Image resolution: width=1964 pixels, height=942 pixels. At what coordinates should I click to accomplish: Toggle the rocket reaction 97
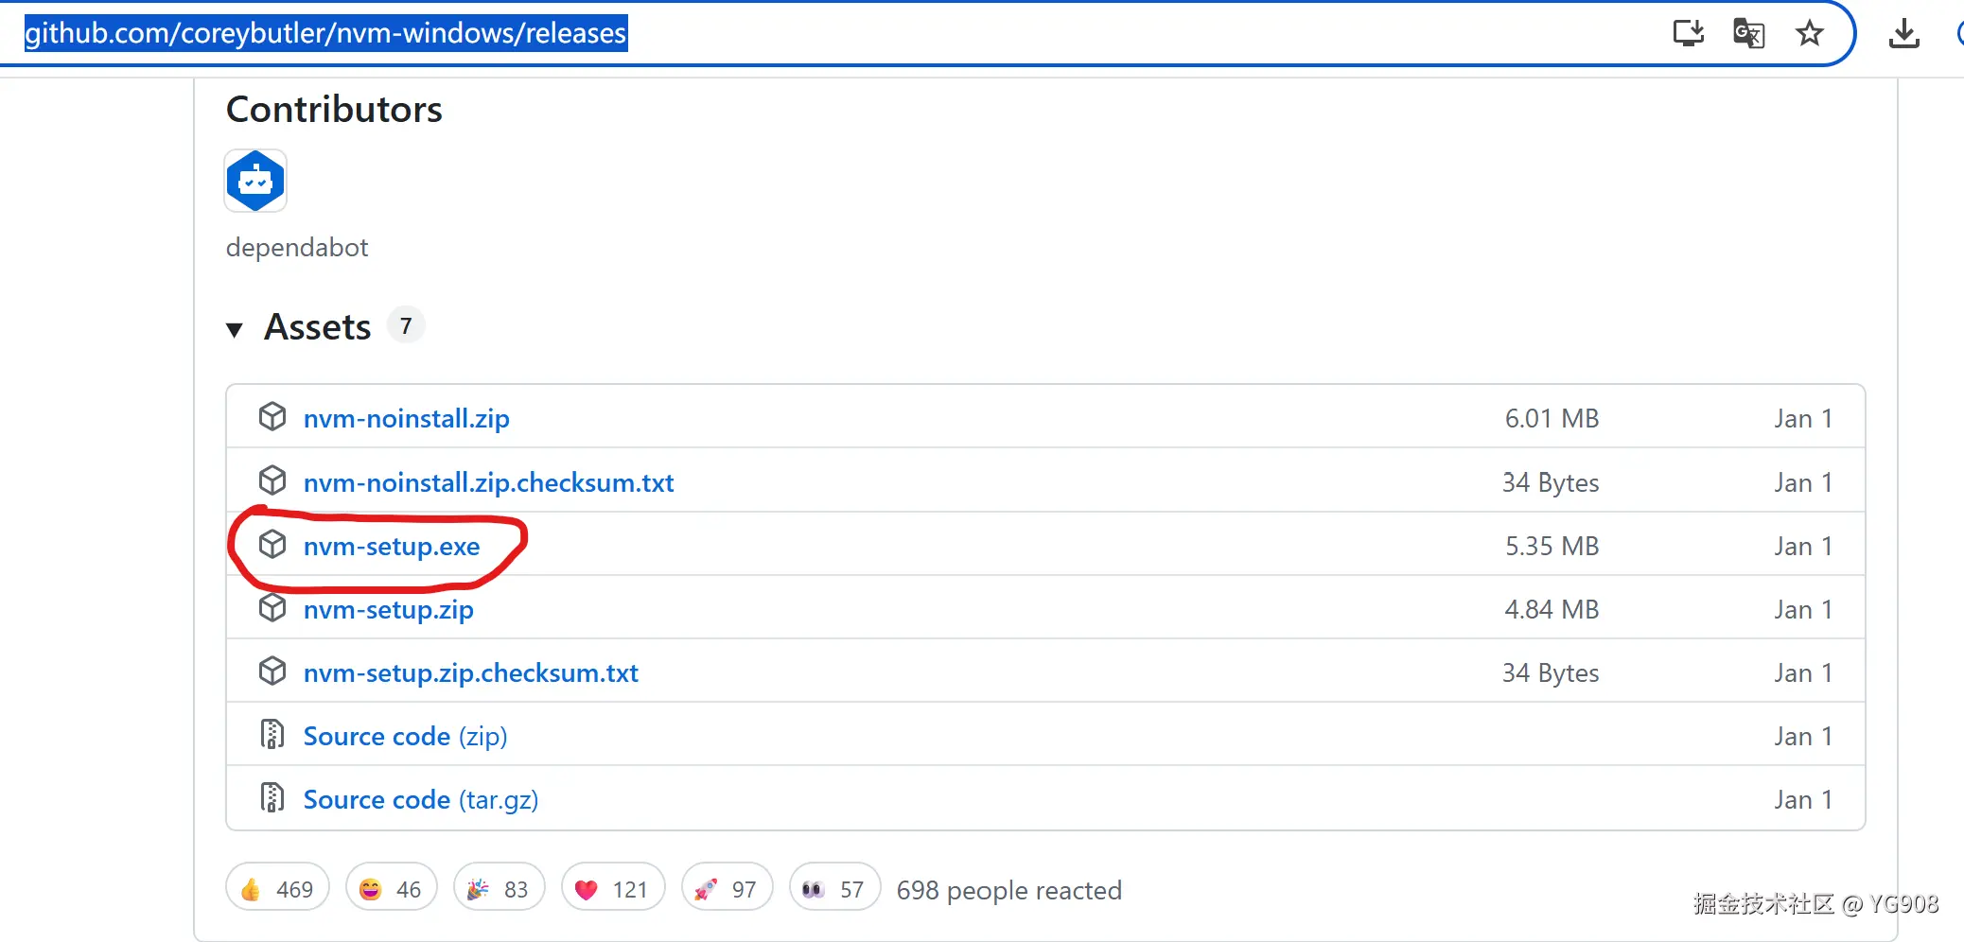point(727,888)
